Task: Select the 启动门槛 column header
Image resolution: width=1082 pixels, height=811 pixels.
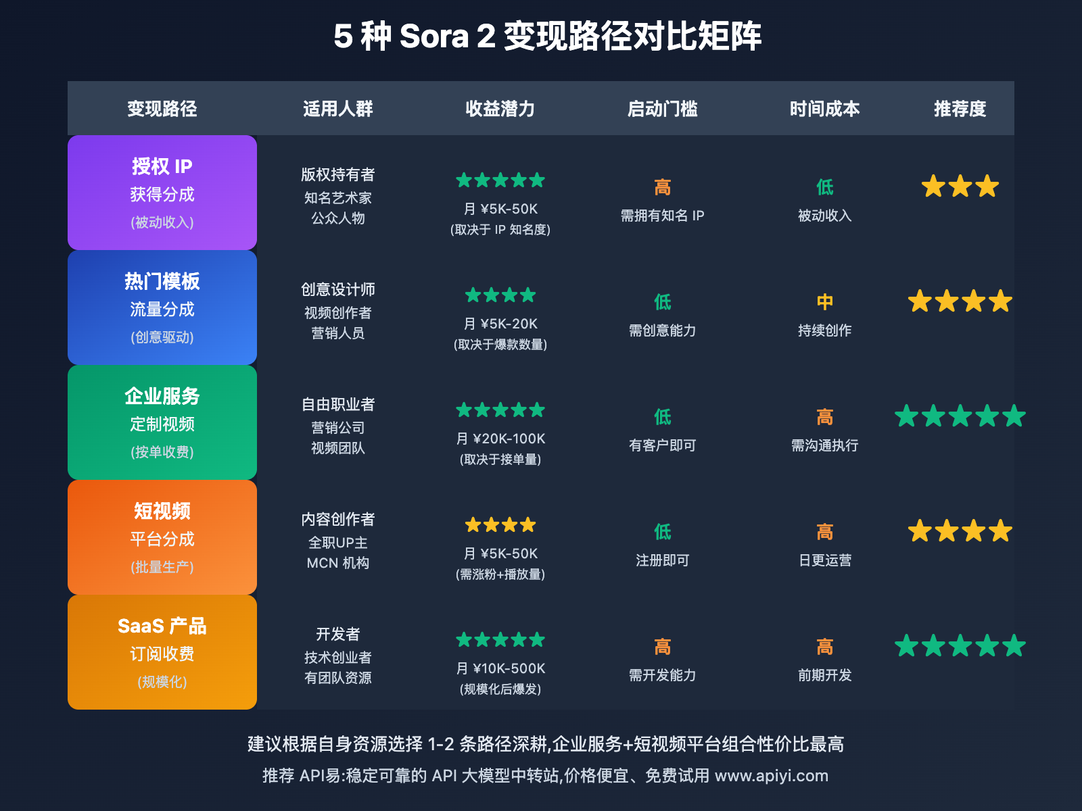Action: click(x=663, y=109)
